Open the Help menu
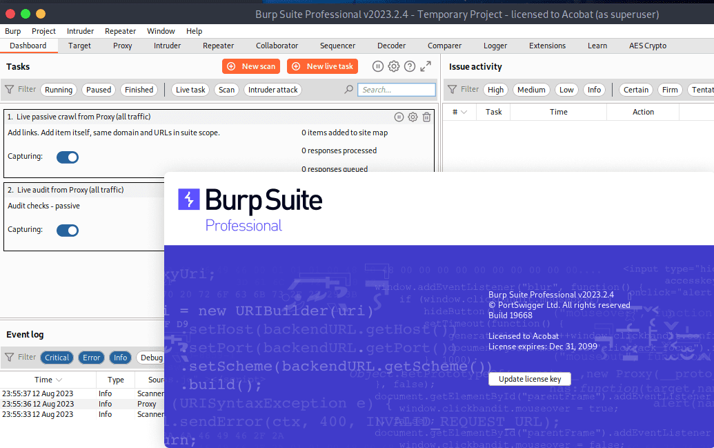The height and width of the screenshot is (448, 714). tap(194, 31)
